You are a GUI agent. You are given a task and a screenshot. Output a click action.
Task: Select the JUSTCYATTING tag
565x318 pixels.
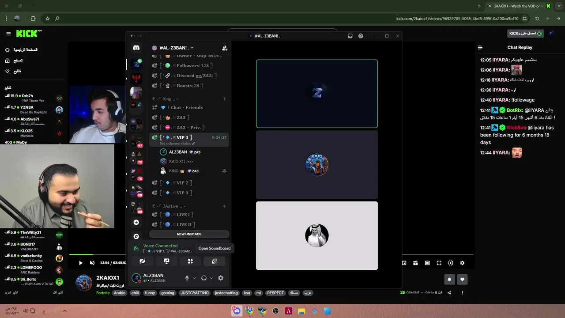194,293
